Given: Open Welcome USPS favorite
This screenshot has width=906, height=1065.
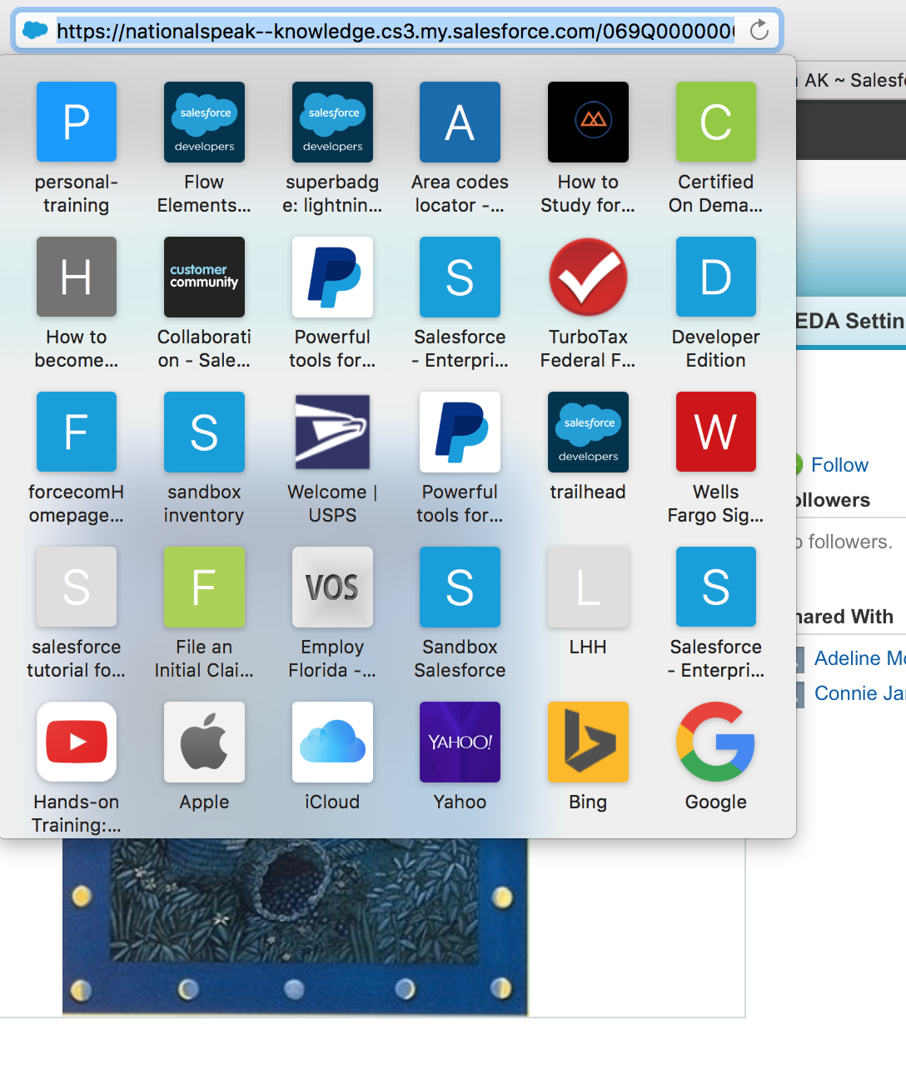Looking at the screenshot, I should [x=332, y=432].
